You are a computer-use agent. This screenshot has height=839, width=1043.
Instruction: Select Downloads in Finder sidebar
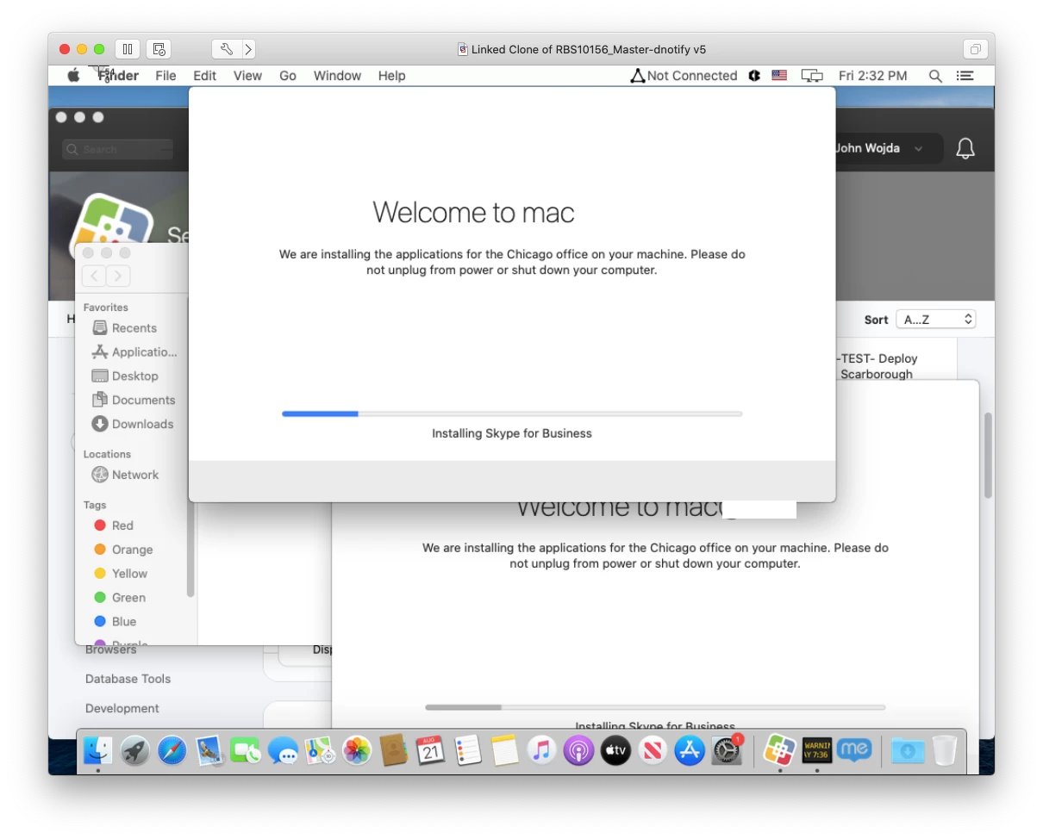pyautogui.click(x=134, y=424)
